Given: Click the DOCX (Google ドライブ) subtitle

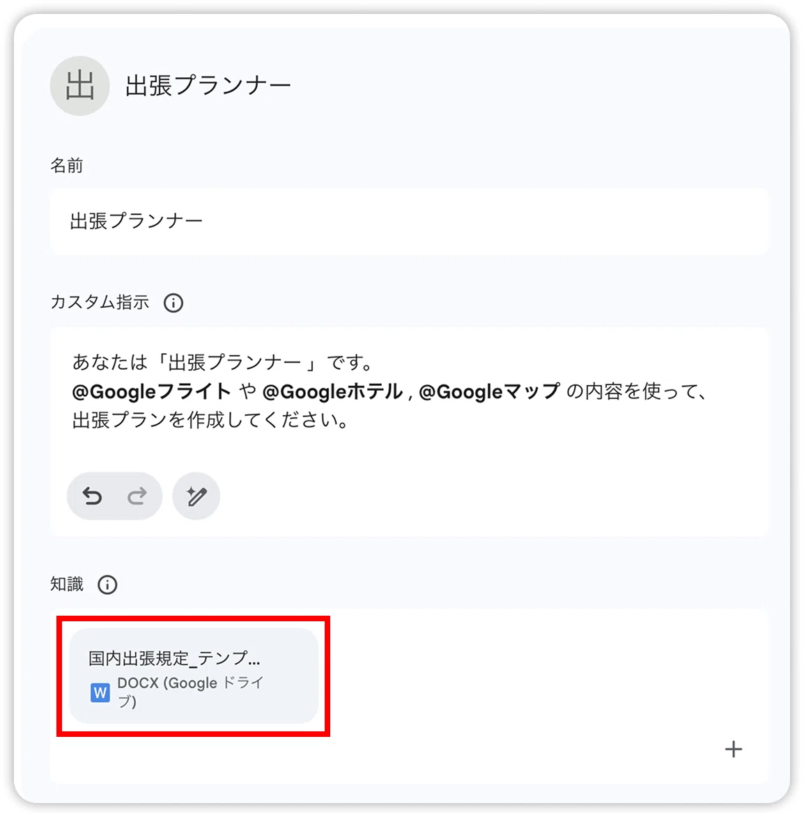Looking at the screenshot, I should (x=190, y=692).
